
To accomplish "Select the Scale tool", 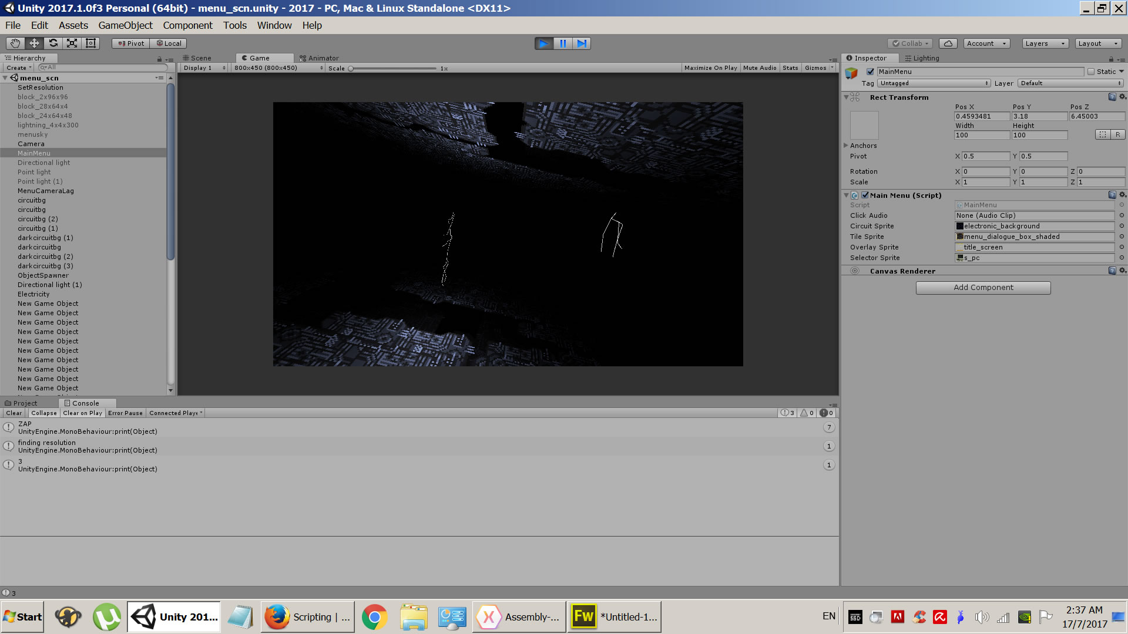I will point(72,43).
